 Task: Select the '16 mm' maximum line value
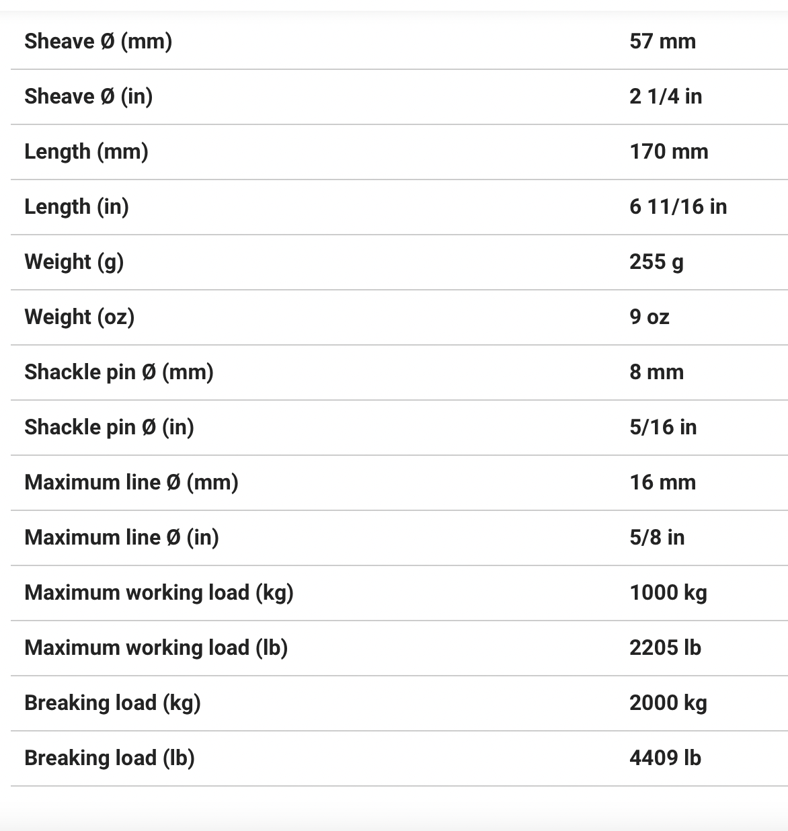click(662, 483)
